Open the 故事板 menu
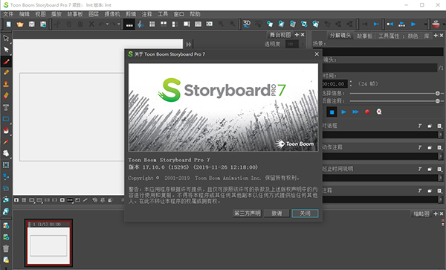Image resolution: width=446 pixels, height=270 pixels. tap(75, 14)
